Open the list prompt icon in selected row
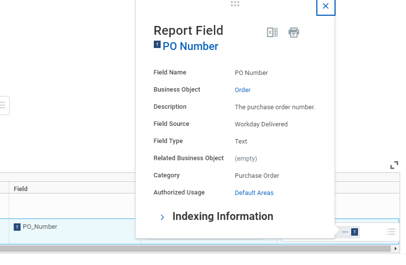 point(391,232)
